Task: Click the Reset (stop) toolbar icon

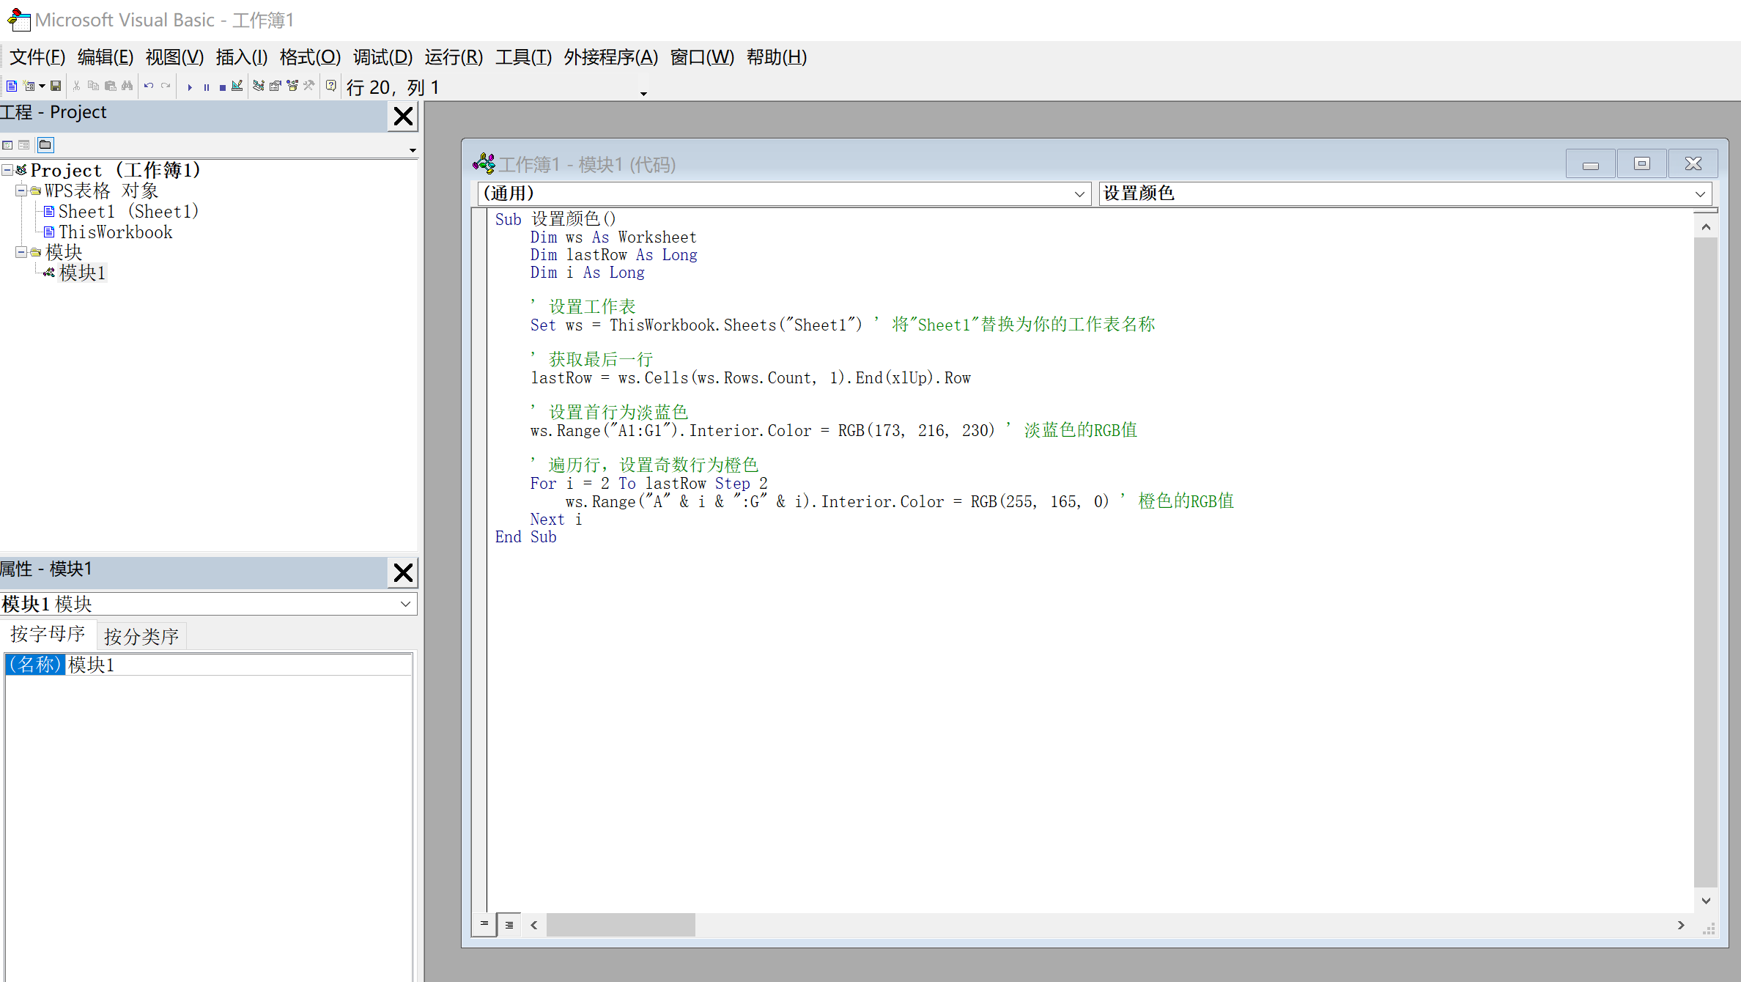Action: (x=222, y=86)
